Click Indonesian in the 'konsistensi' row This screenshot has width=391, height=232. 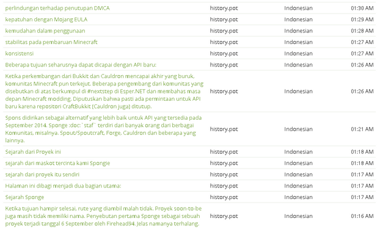(x=298, y=54)
